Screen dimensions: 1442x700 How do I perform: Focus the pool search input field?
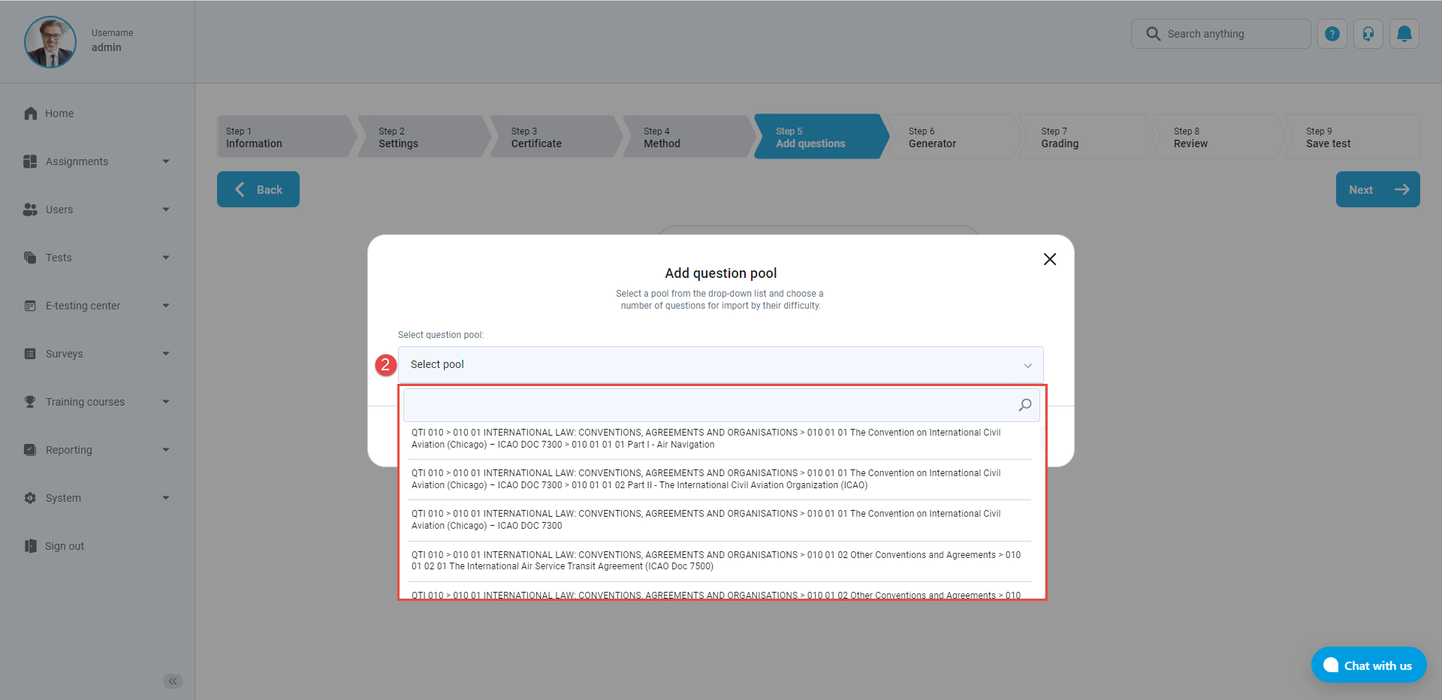click(x=721, y=405)
